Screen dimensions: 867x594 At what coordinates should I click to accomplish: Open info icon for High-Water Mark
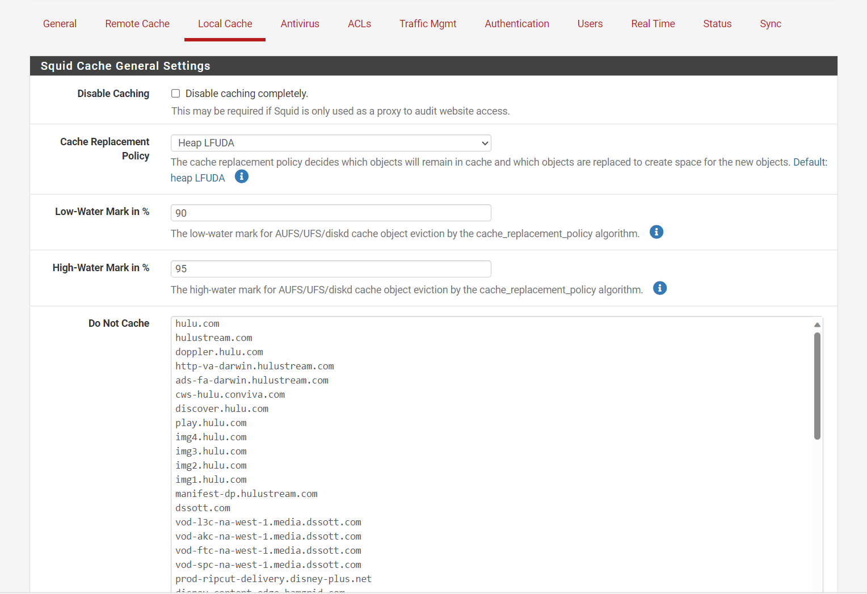point(660,288)
